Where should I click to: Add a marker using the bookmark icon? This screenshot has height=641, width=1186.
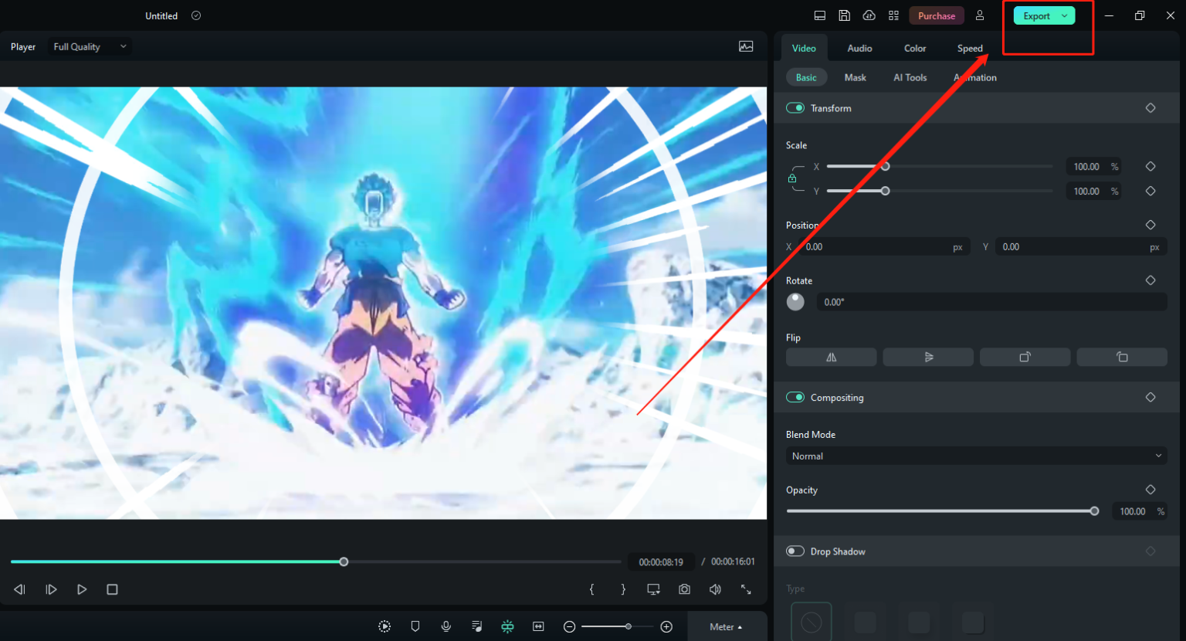[x=415, y=626]
